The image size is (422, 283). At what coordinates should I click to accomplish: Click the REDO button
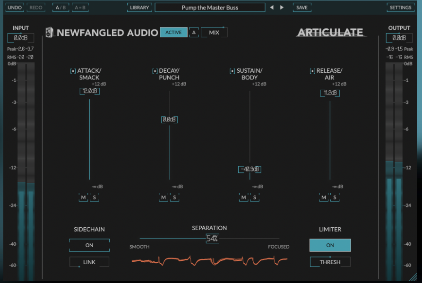pos(36,8)
